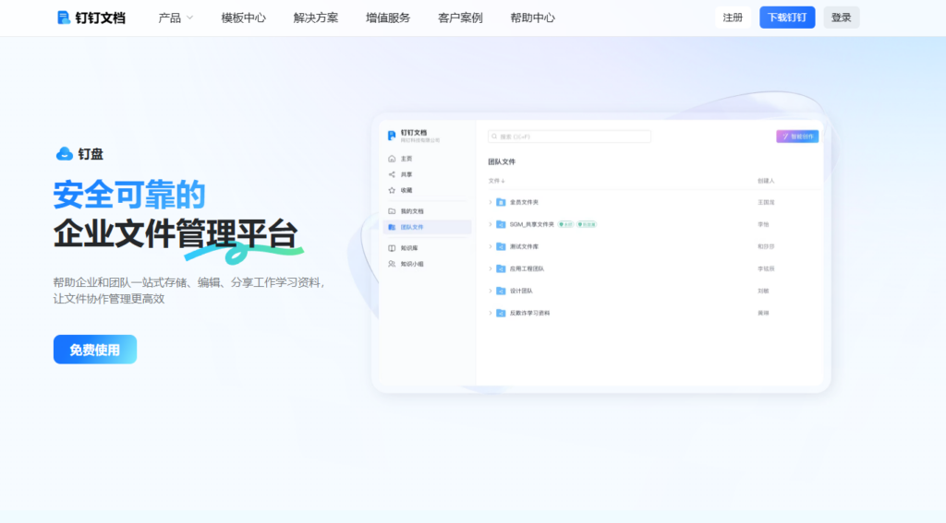Click the first green tag on SGM_共享文件夹

(x=565, y=224)
